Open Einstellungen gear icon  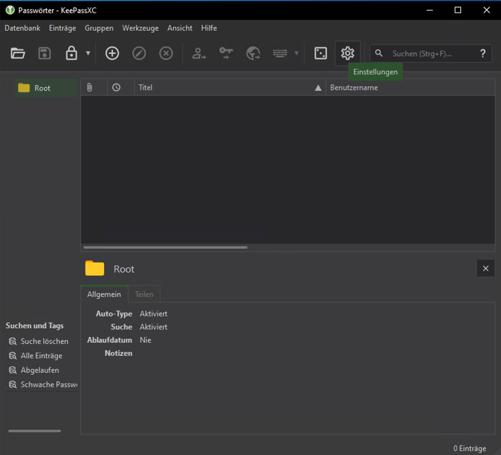[x=348, y=53]
